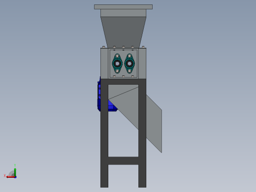Select the inclined discharge chute panel
Image resolution: width=256 pixels, height=192 pixels.
(x=154, y=124)
